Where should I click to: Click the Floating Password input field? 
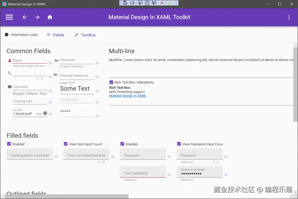(77, 76)
